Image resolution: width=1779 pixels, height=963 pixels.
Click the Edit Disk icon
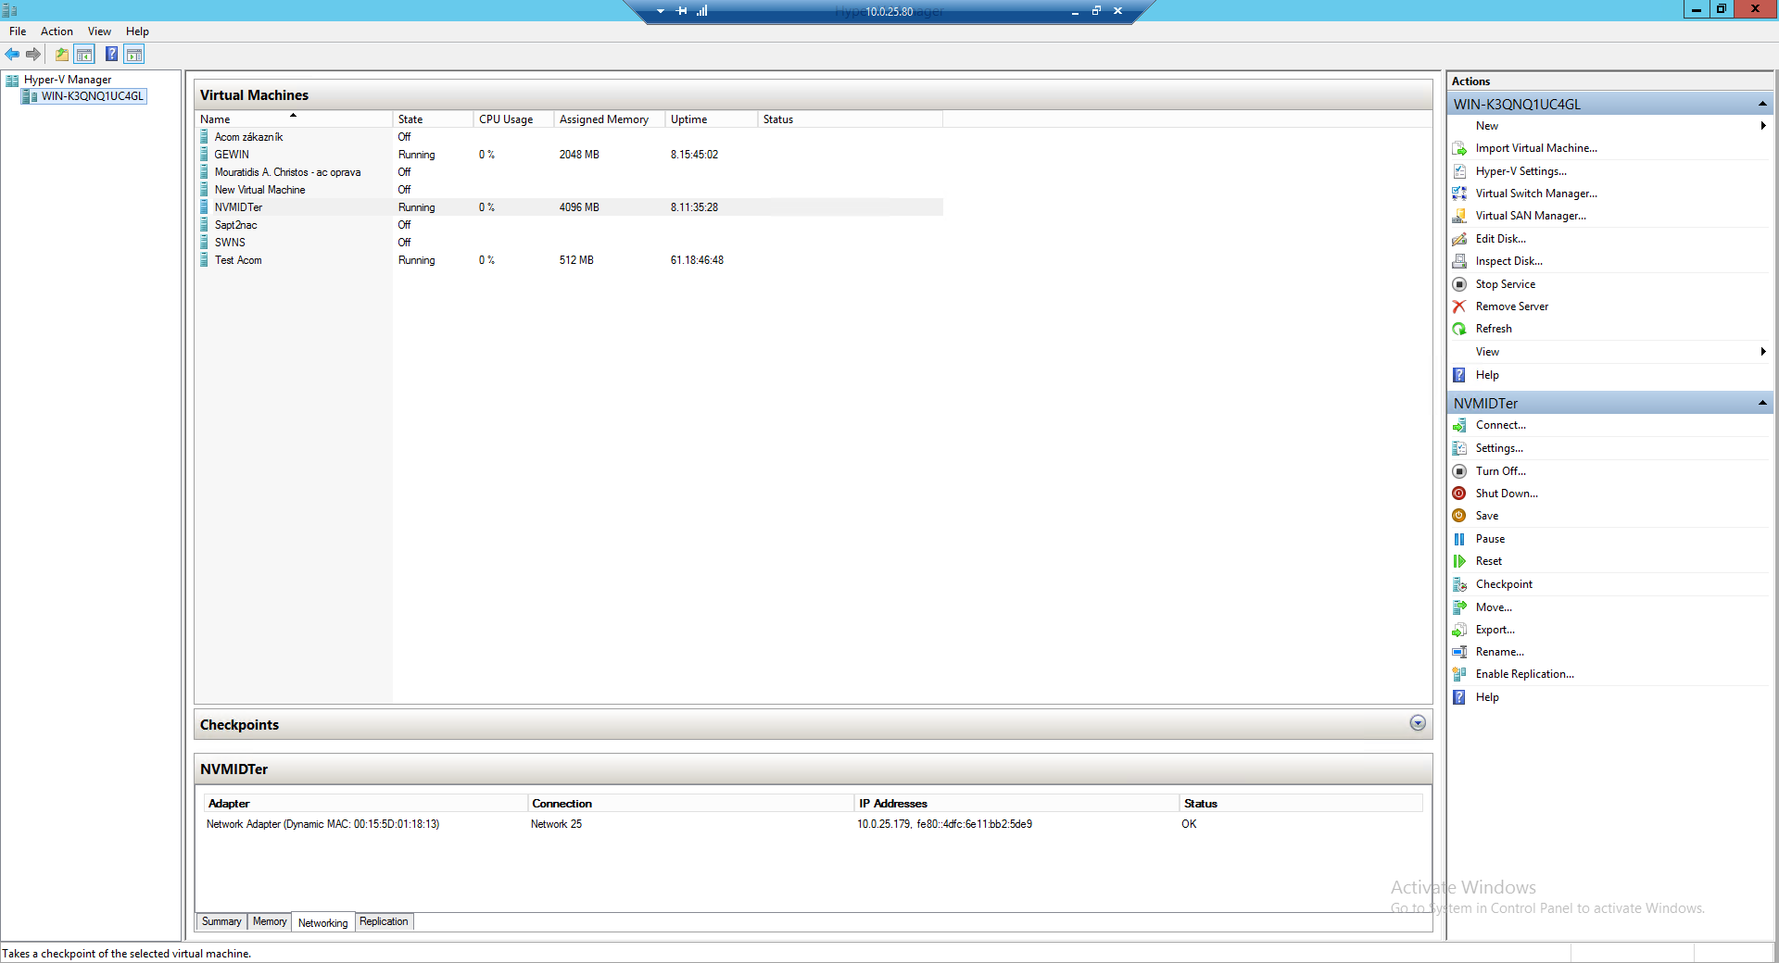[1459, 239]
